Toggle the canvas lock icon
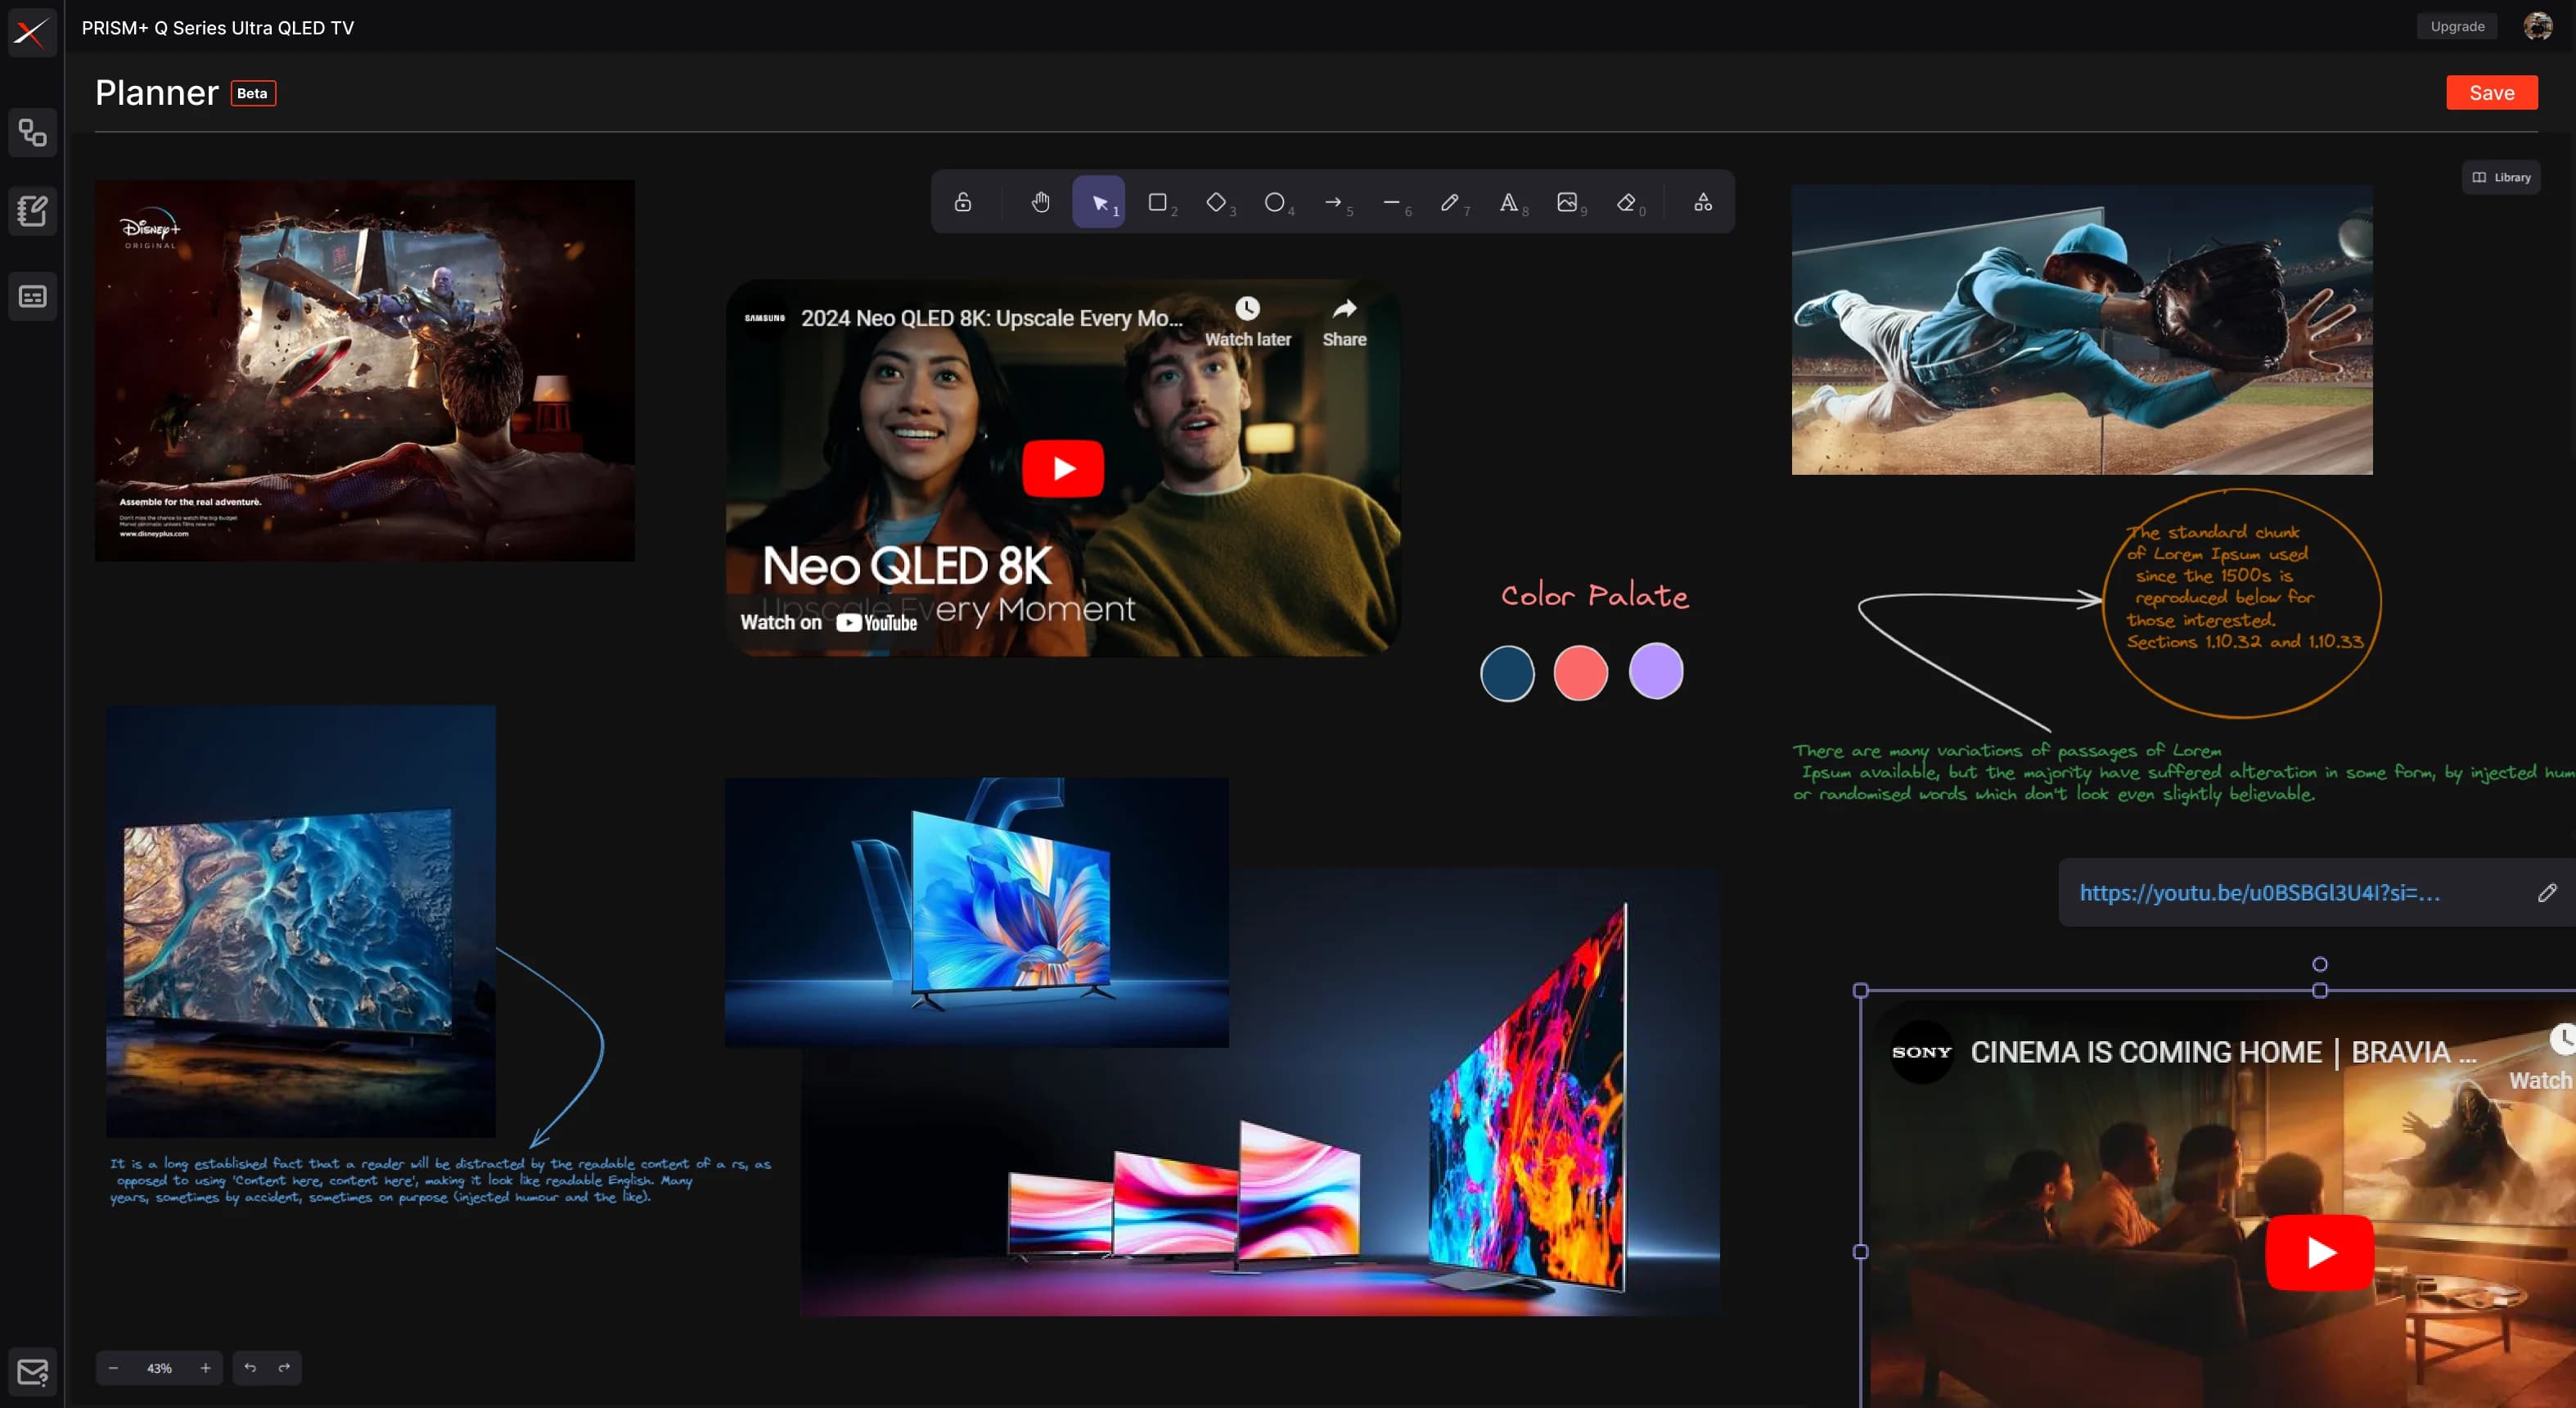Image resolution: width=2576 pixels, height=1408 pixels. click(962, 202)
